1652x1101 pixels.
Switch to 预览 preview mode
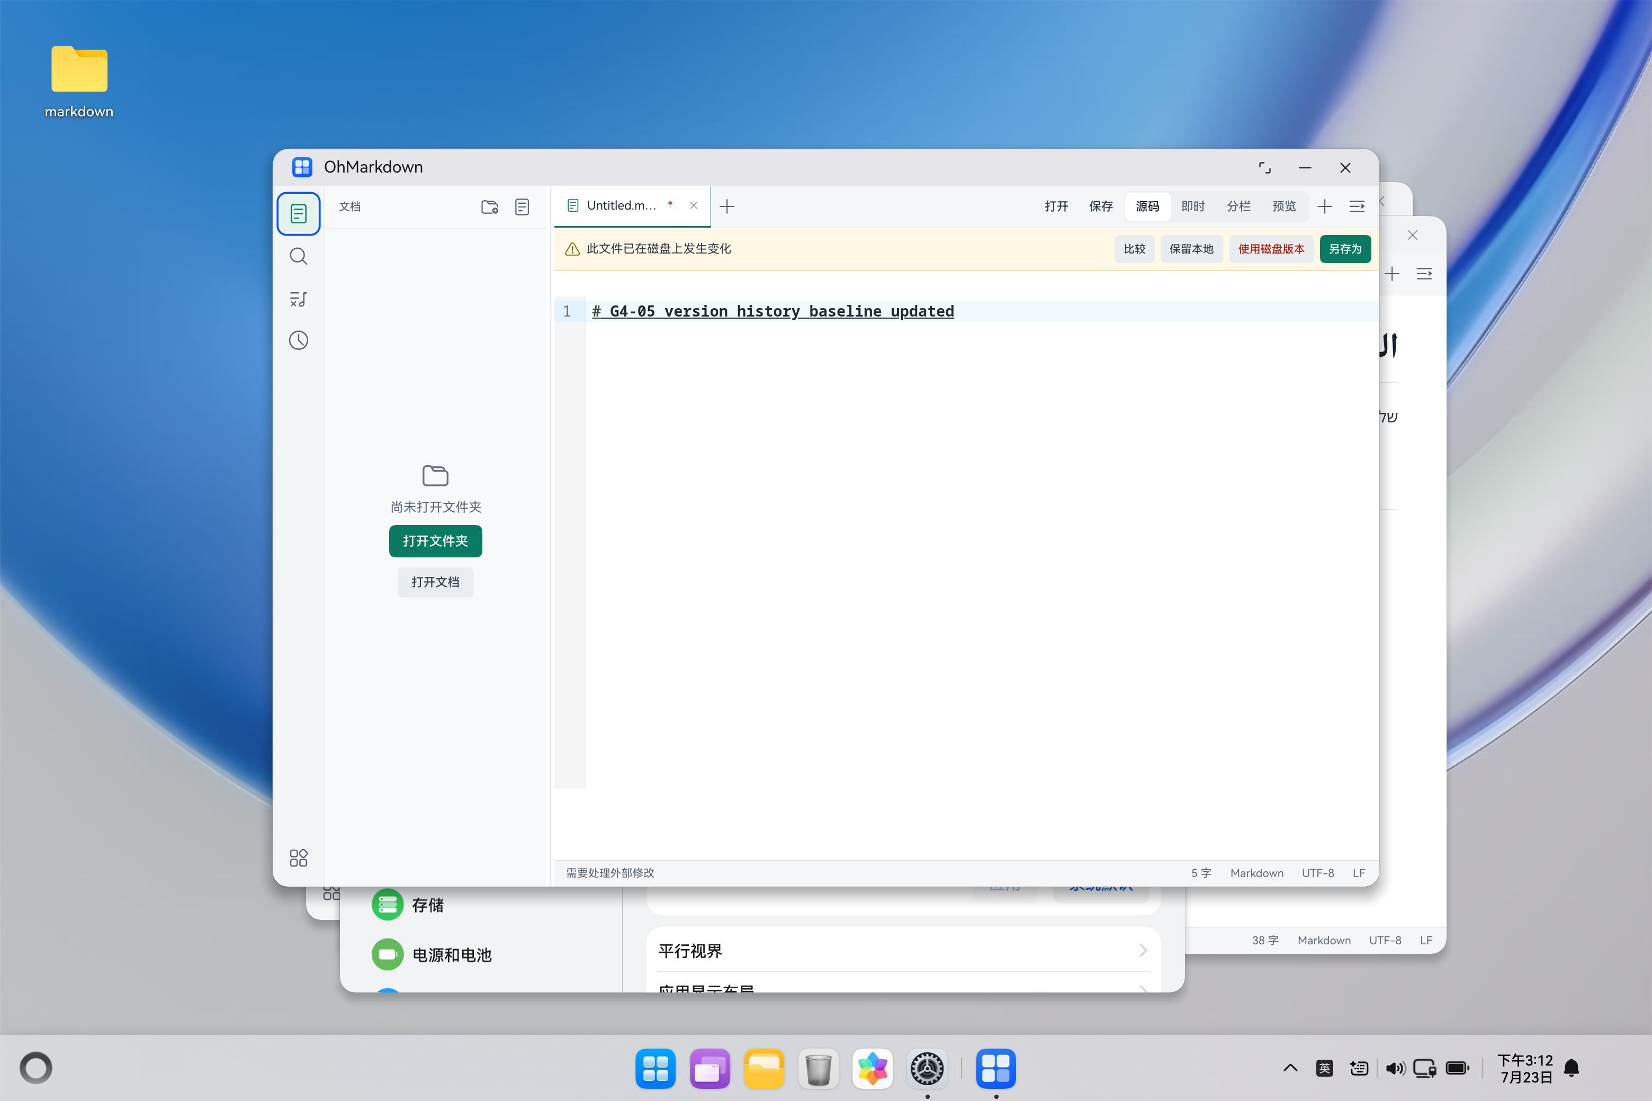click(1284, 206)
